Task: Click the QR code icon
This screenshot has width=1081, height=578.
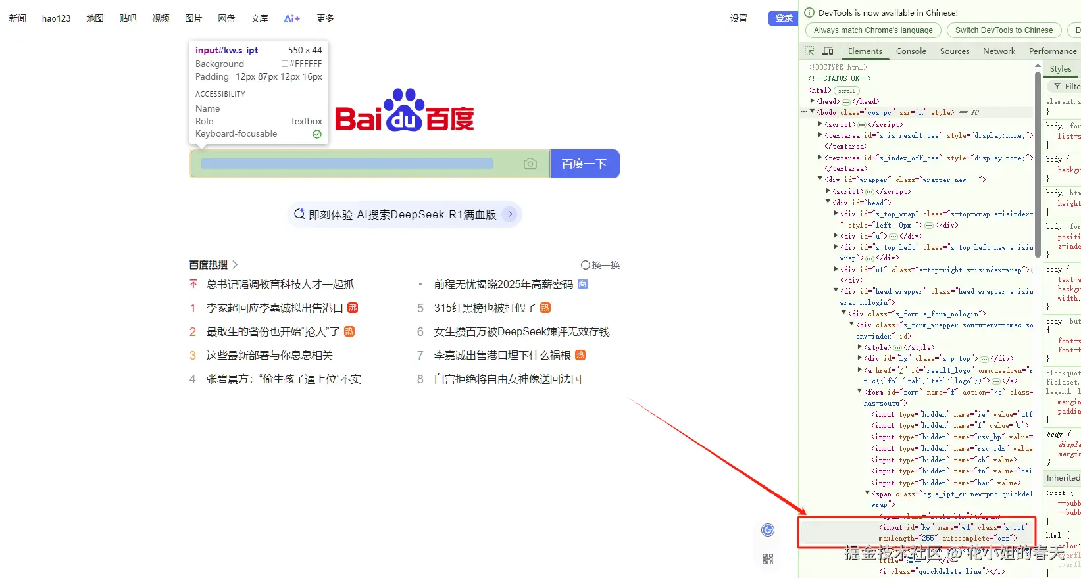Action: (x=768, y=559)
